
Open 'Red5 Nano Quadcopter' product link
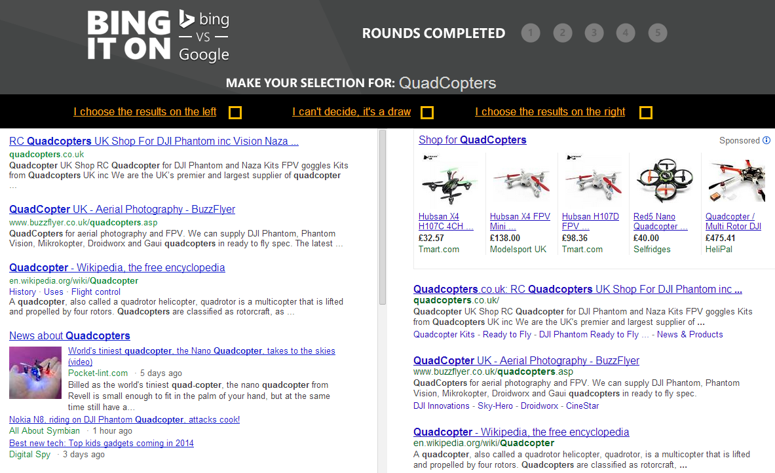pyautogui.click(x=660, y=221)
